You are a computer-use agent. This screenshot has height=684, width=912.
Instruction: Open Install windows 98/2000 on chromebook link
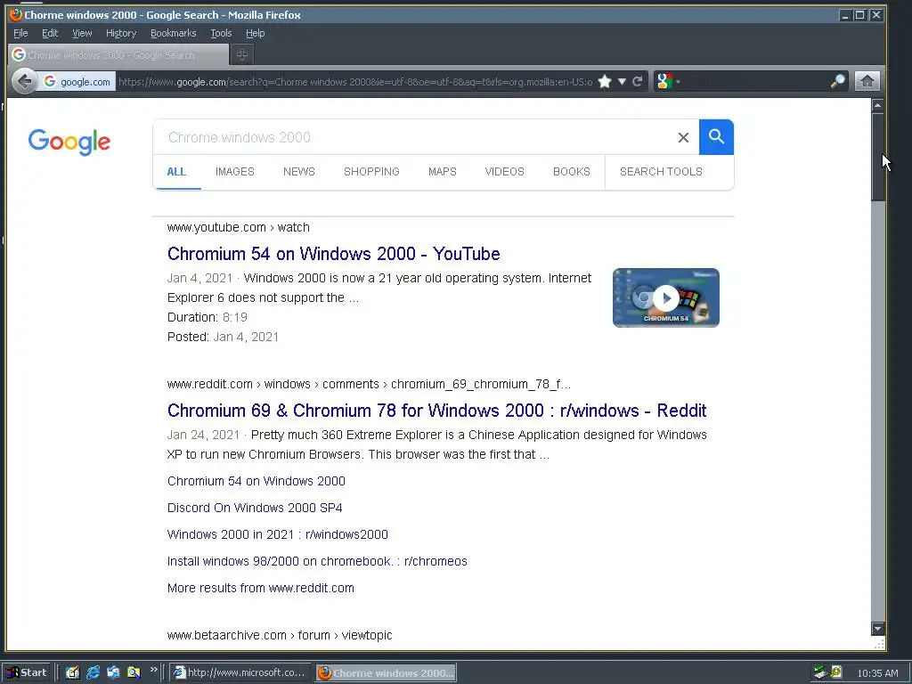click(317, 561)
